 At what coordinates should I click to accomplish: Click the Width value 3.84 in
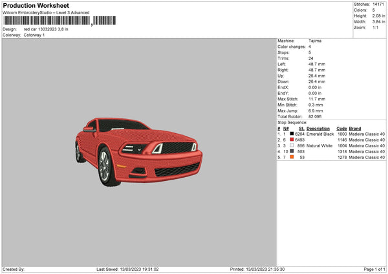point(378,22)
